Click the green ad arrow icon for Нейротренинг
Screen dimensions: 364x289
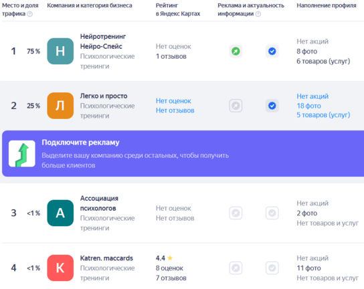236,51
